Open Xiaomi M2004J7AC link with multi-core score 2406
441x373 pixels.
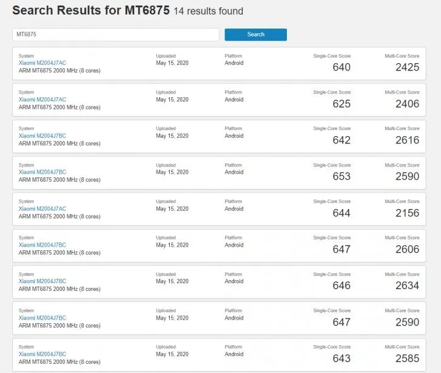42,100
